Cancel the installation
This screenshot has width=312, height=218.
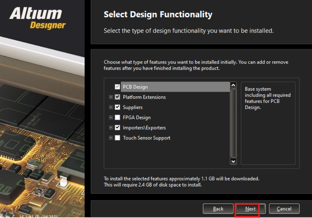284,209
